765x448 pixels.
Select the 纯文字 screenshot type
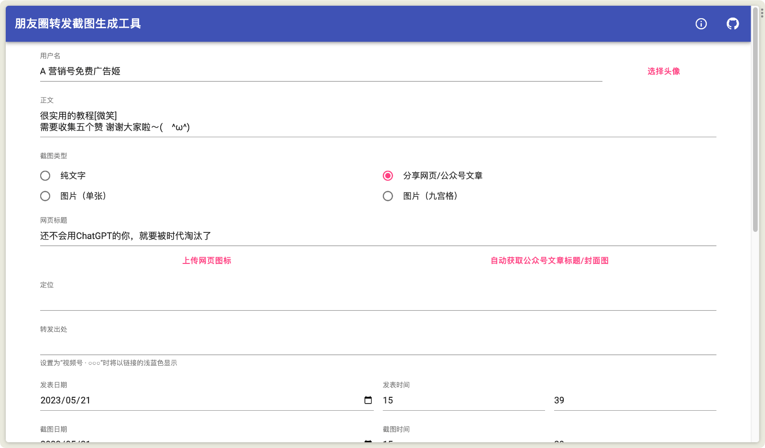point(45,175)
